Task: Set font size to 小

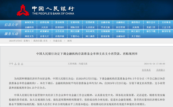Action: 22,64
